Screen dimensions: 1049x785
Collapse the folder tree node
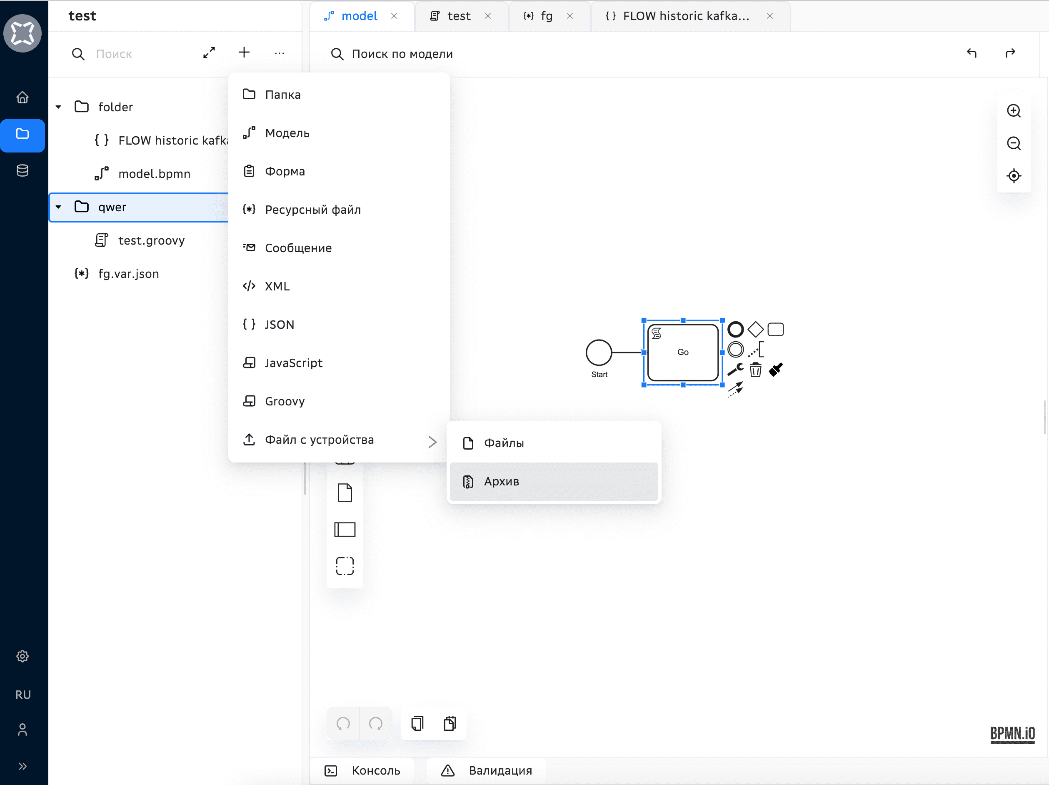58,107
